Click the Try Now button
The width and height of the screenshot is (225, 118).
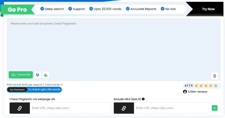pos(208,9)
